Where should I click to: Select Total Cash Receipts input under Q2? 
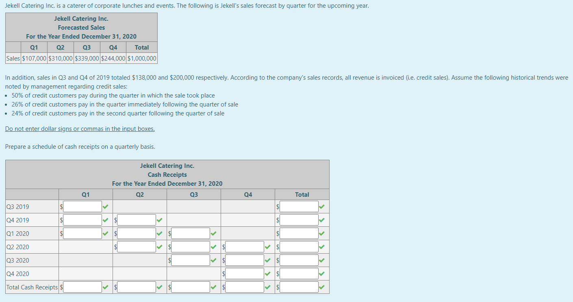[x=137, y=287]
